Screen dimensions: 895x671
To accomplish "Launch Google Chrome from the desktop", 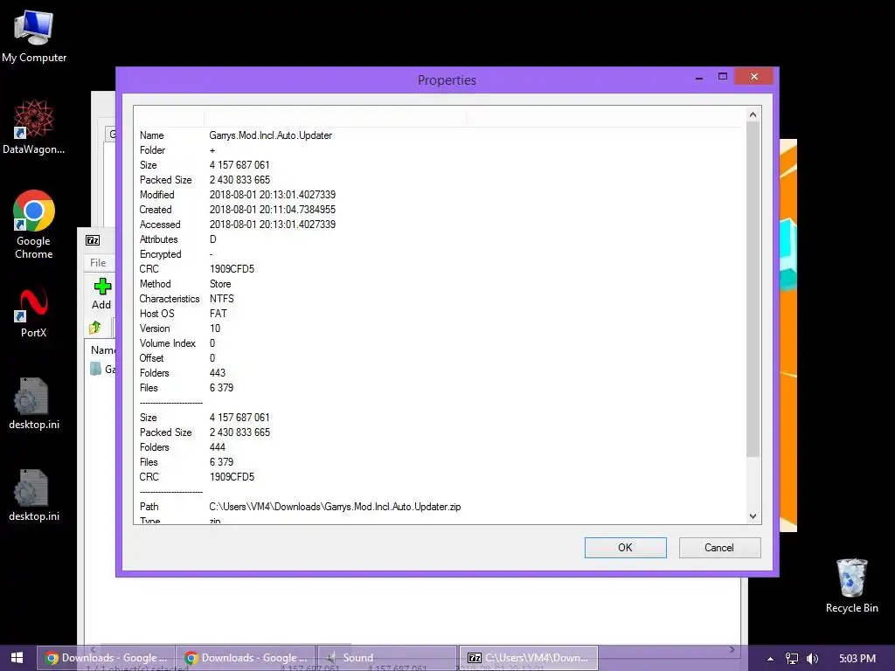I will [x=34, y=224].
